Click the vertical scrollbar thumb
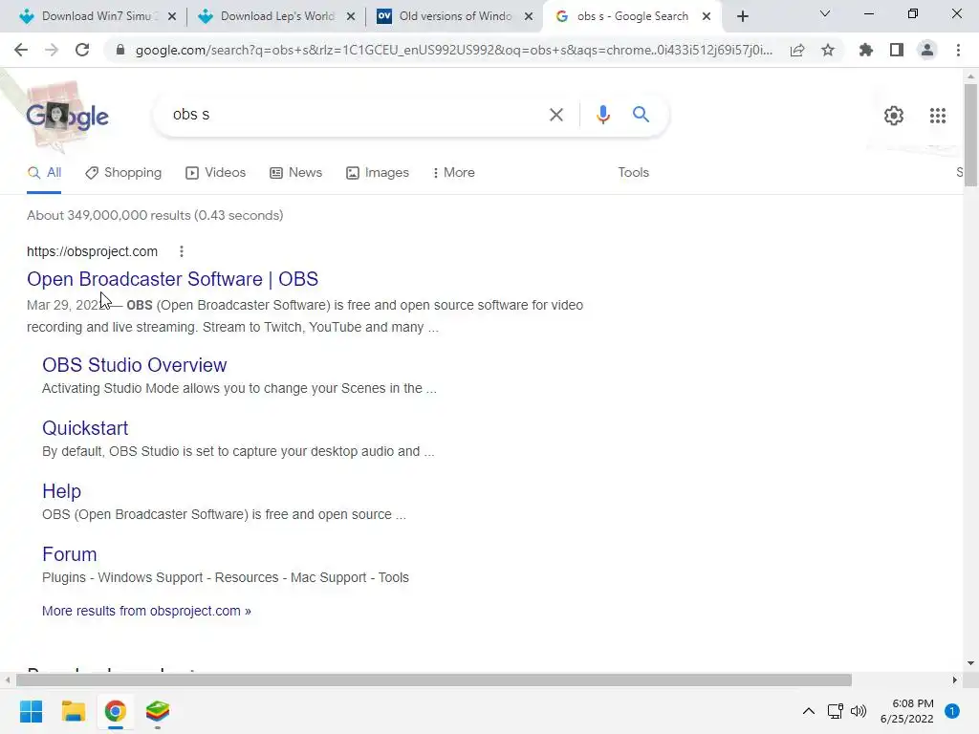The height and width of the screenshot is (734, 979). [970, 135]
